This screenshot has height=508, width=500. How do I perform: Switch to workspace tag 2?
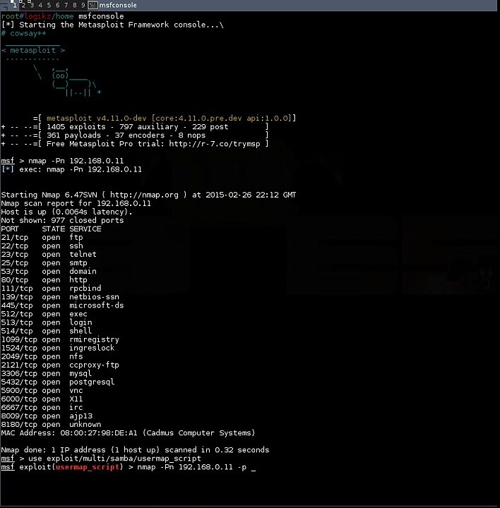tap(23, 5)
